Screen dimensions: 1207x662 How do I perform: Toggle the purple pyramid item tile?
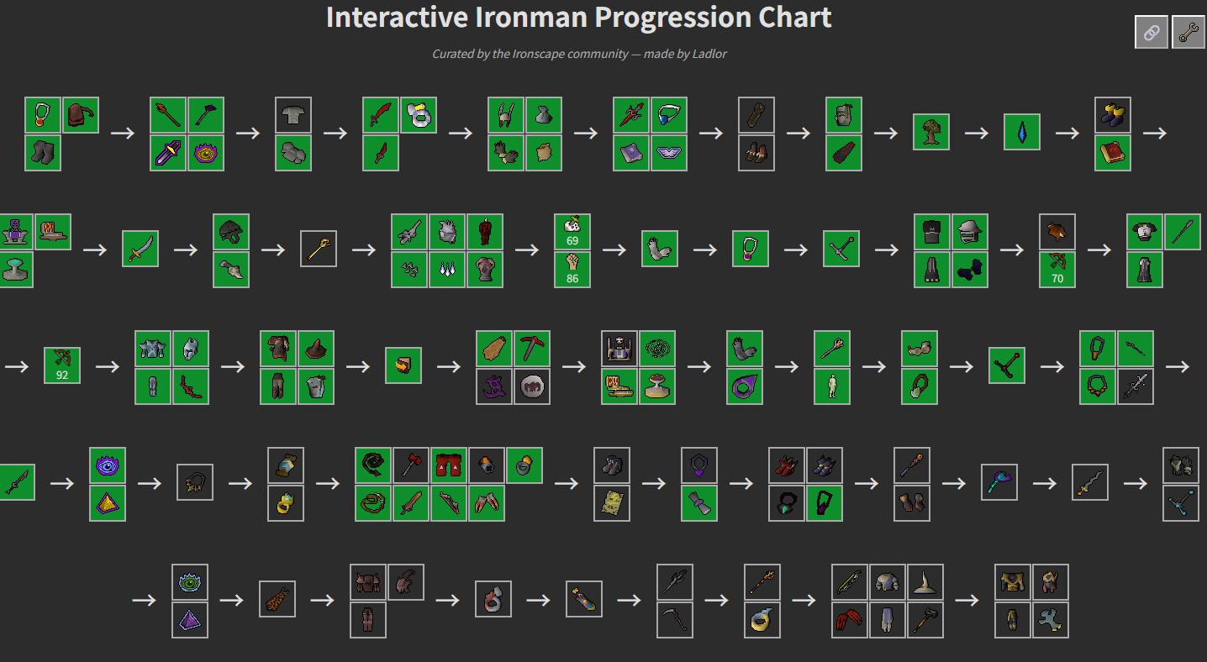coord(189,620)
